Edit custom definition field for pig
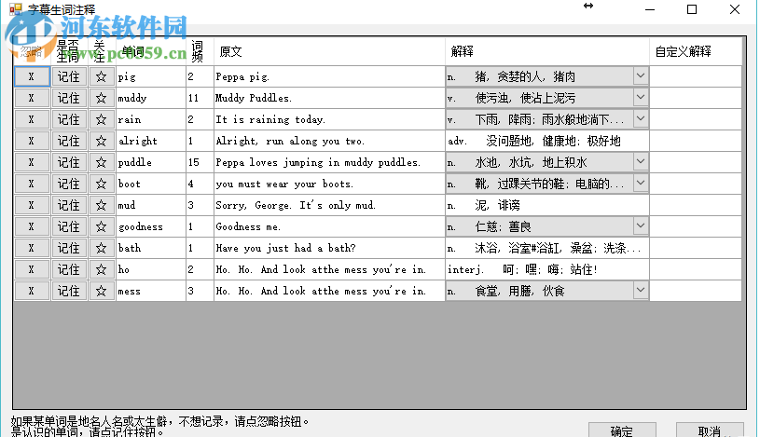The height and width of the screenshot is (437, 760). tap(696, 76)
